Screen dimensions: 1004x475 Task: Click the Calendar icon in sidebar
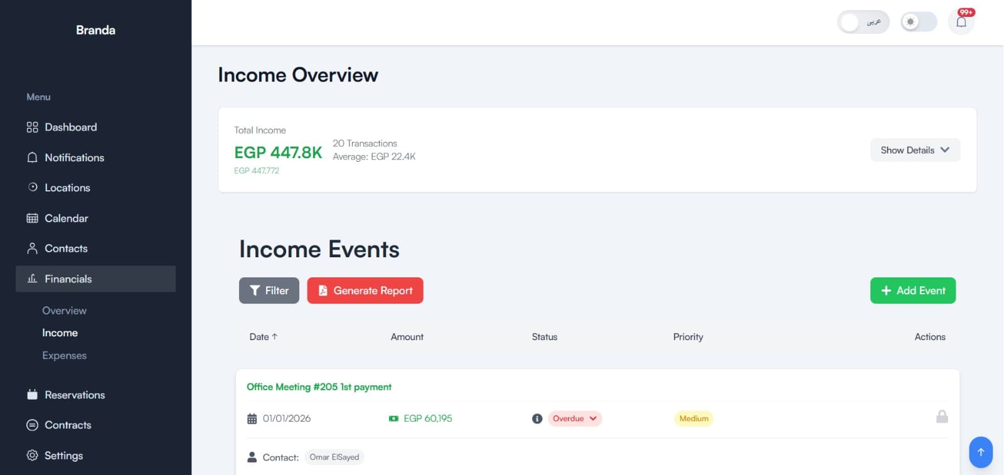click(32, 218)
